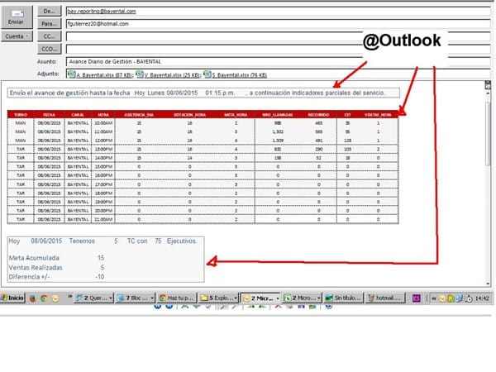Viewport: 496px width, 372px height.
Task: Click the Asunto subject field
Action: coord(279,62)
